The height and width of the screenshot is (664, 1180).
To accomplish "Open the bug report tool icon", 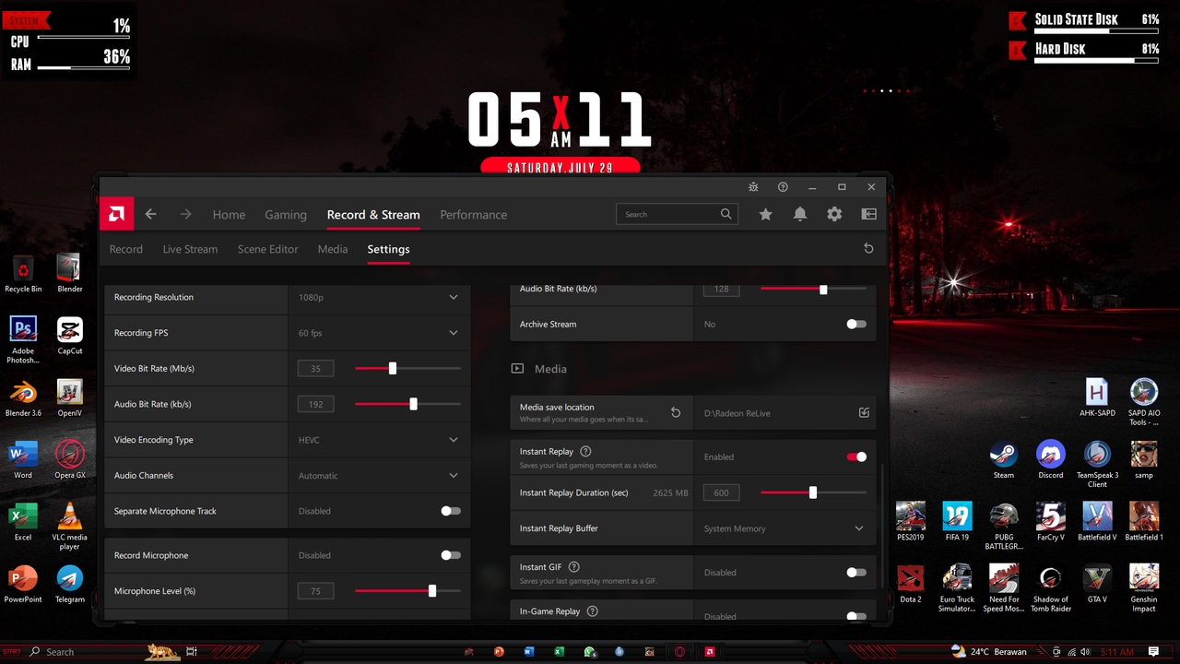I will tap(753, 187).
